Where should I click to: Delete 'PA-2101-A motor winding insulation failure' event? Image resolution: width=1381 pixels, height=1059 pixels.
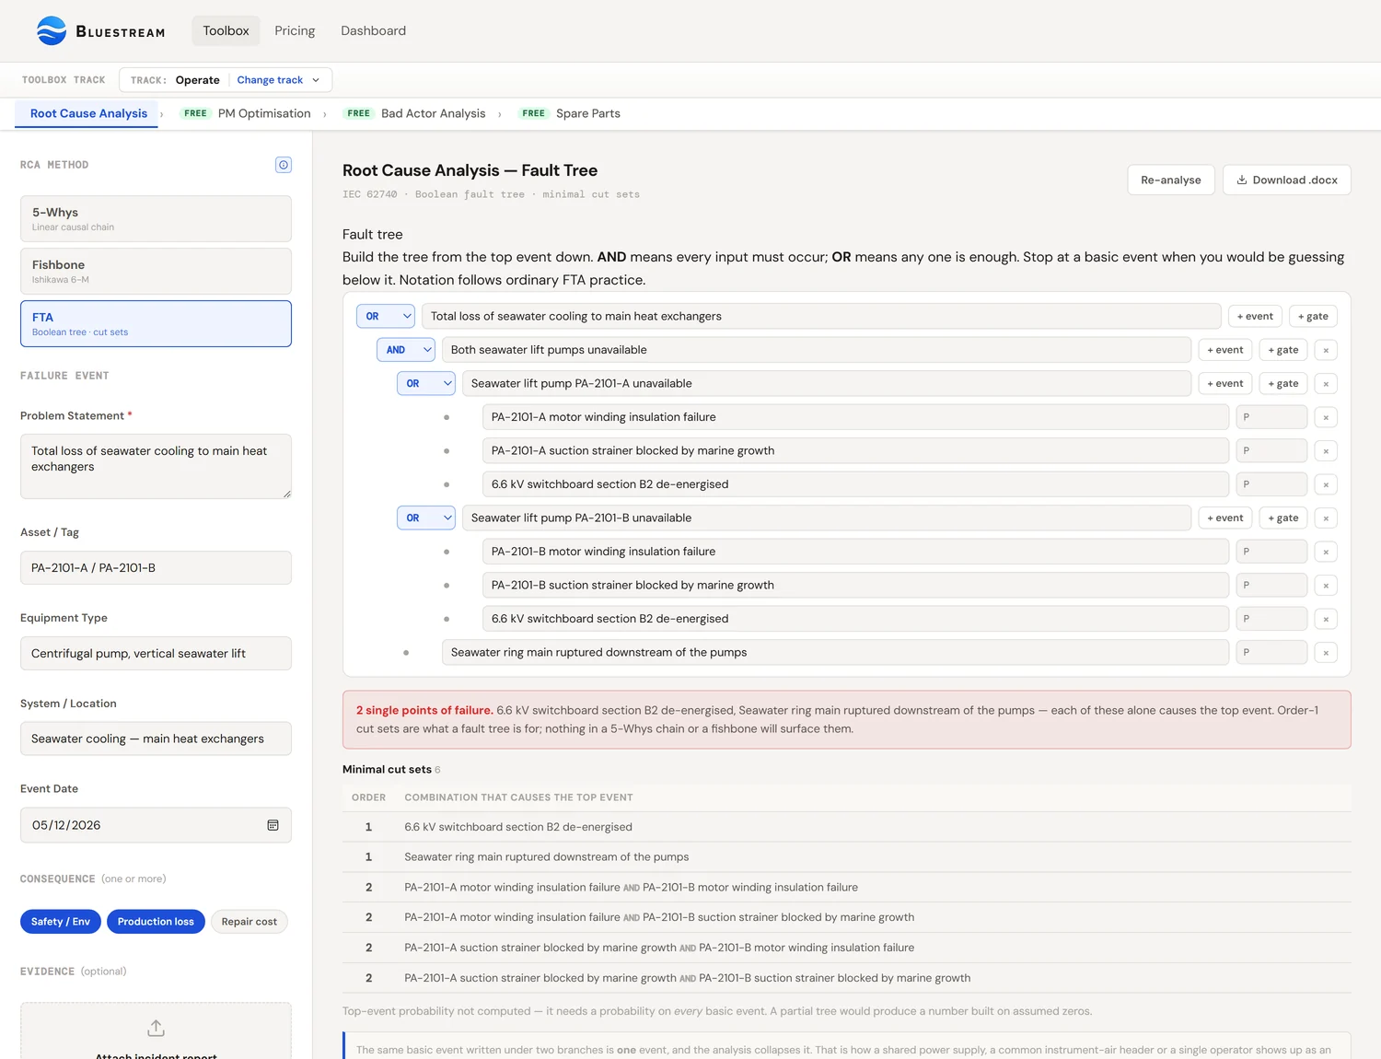click(x=1326, y=417)
